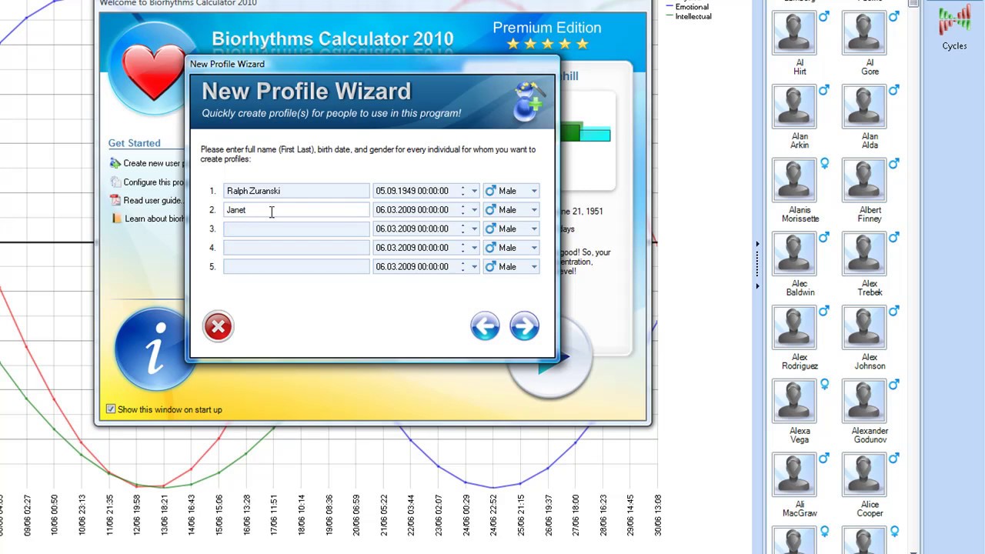985x554 pixels.
Task: Open Learn about biorhythms link
Action: [x=155, y=219]
